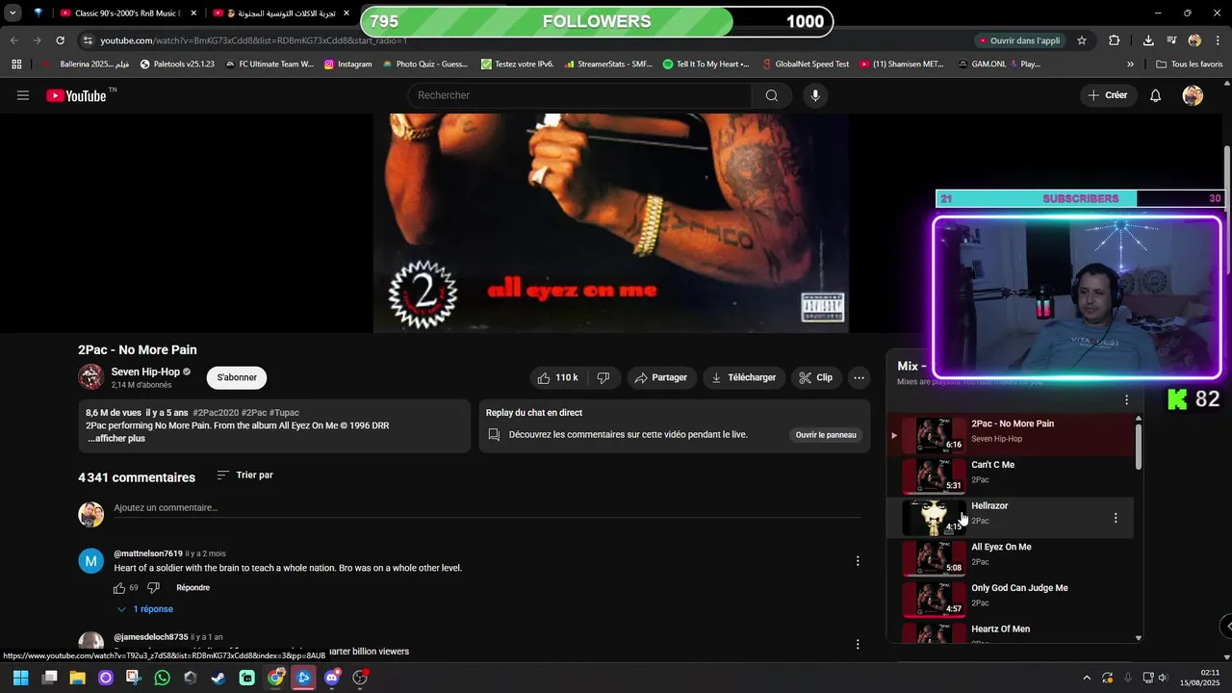Open the Mix playlist options menu
Image resolution: width=1232 pixels, height=693 pixels.
point(1126,399)
